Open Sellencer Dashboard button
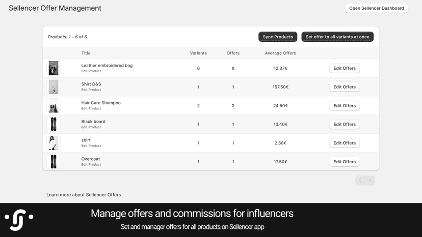Viewport: 422px width, 237px height. click(377, 8)
